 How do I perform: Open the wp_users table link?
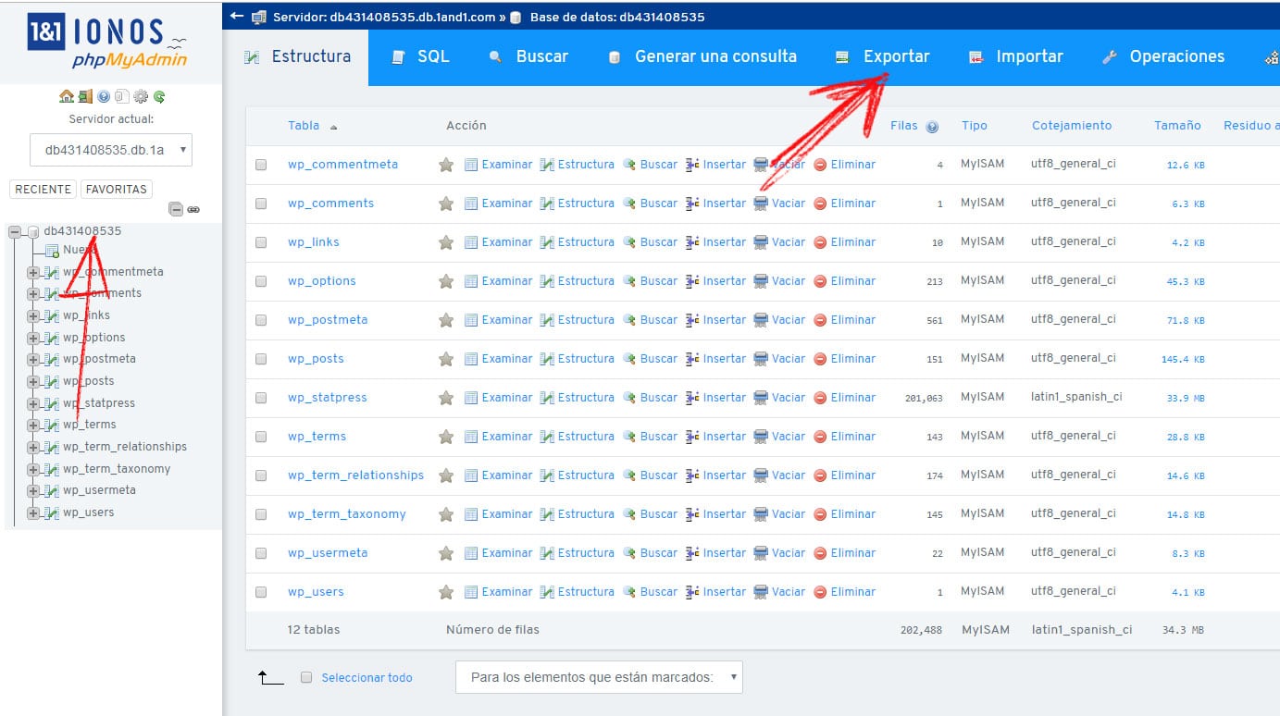[316, 592]
